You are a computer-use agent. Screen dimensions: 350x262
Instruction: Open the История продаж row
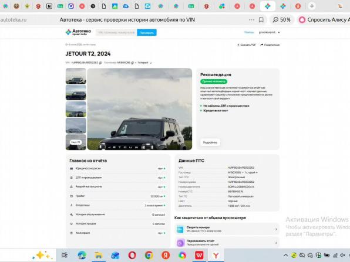click(x=117, y=224)
